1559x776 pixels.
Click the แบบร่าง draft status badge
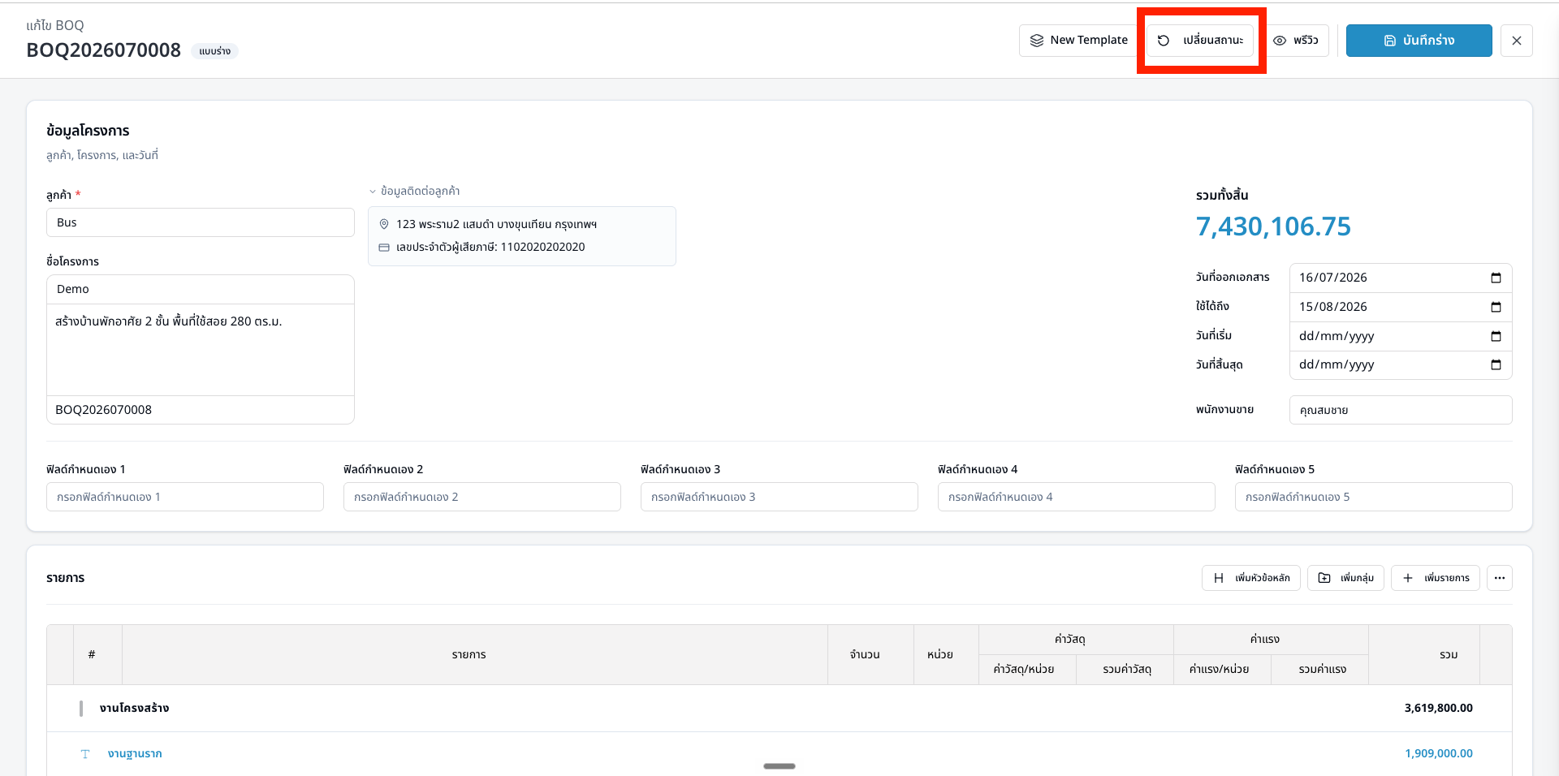point(214,51)
